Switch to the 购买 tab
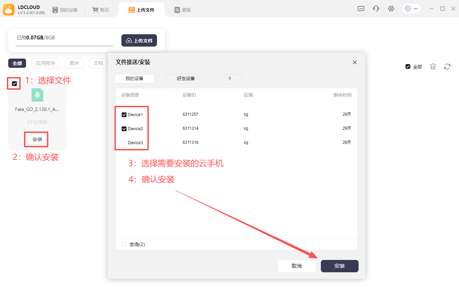This screenshot has width=459, height=287. pos(100,10)
